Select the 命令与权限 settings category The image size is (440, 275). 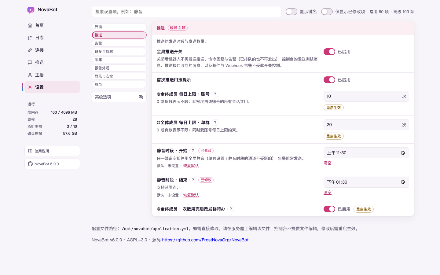pyautogui.click(x=119, y=52)
